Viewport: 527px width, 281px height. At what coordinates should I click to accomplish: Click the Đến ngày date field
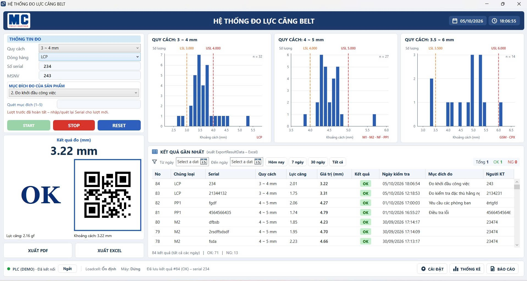click(247, 162)
